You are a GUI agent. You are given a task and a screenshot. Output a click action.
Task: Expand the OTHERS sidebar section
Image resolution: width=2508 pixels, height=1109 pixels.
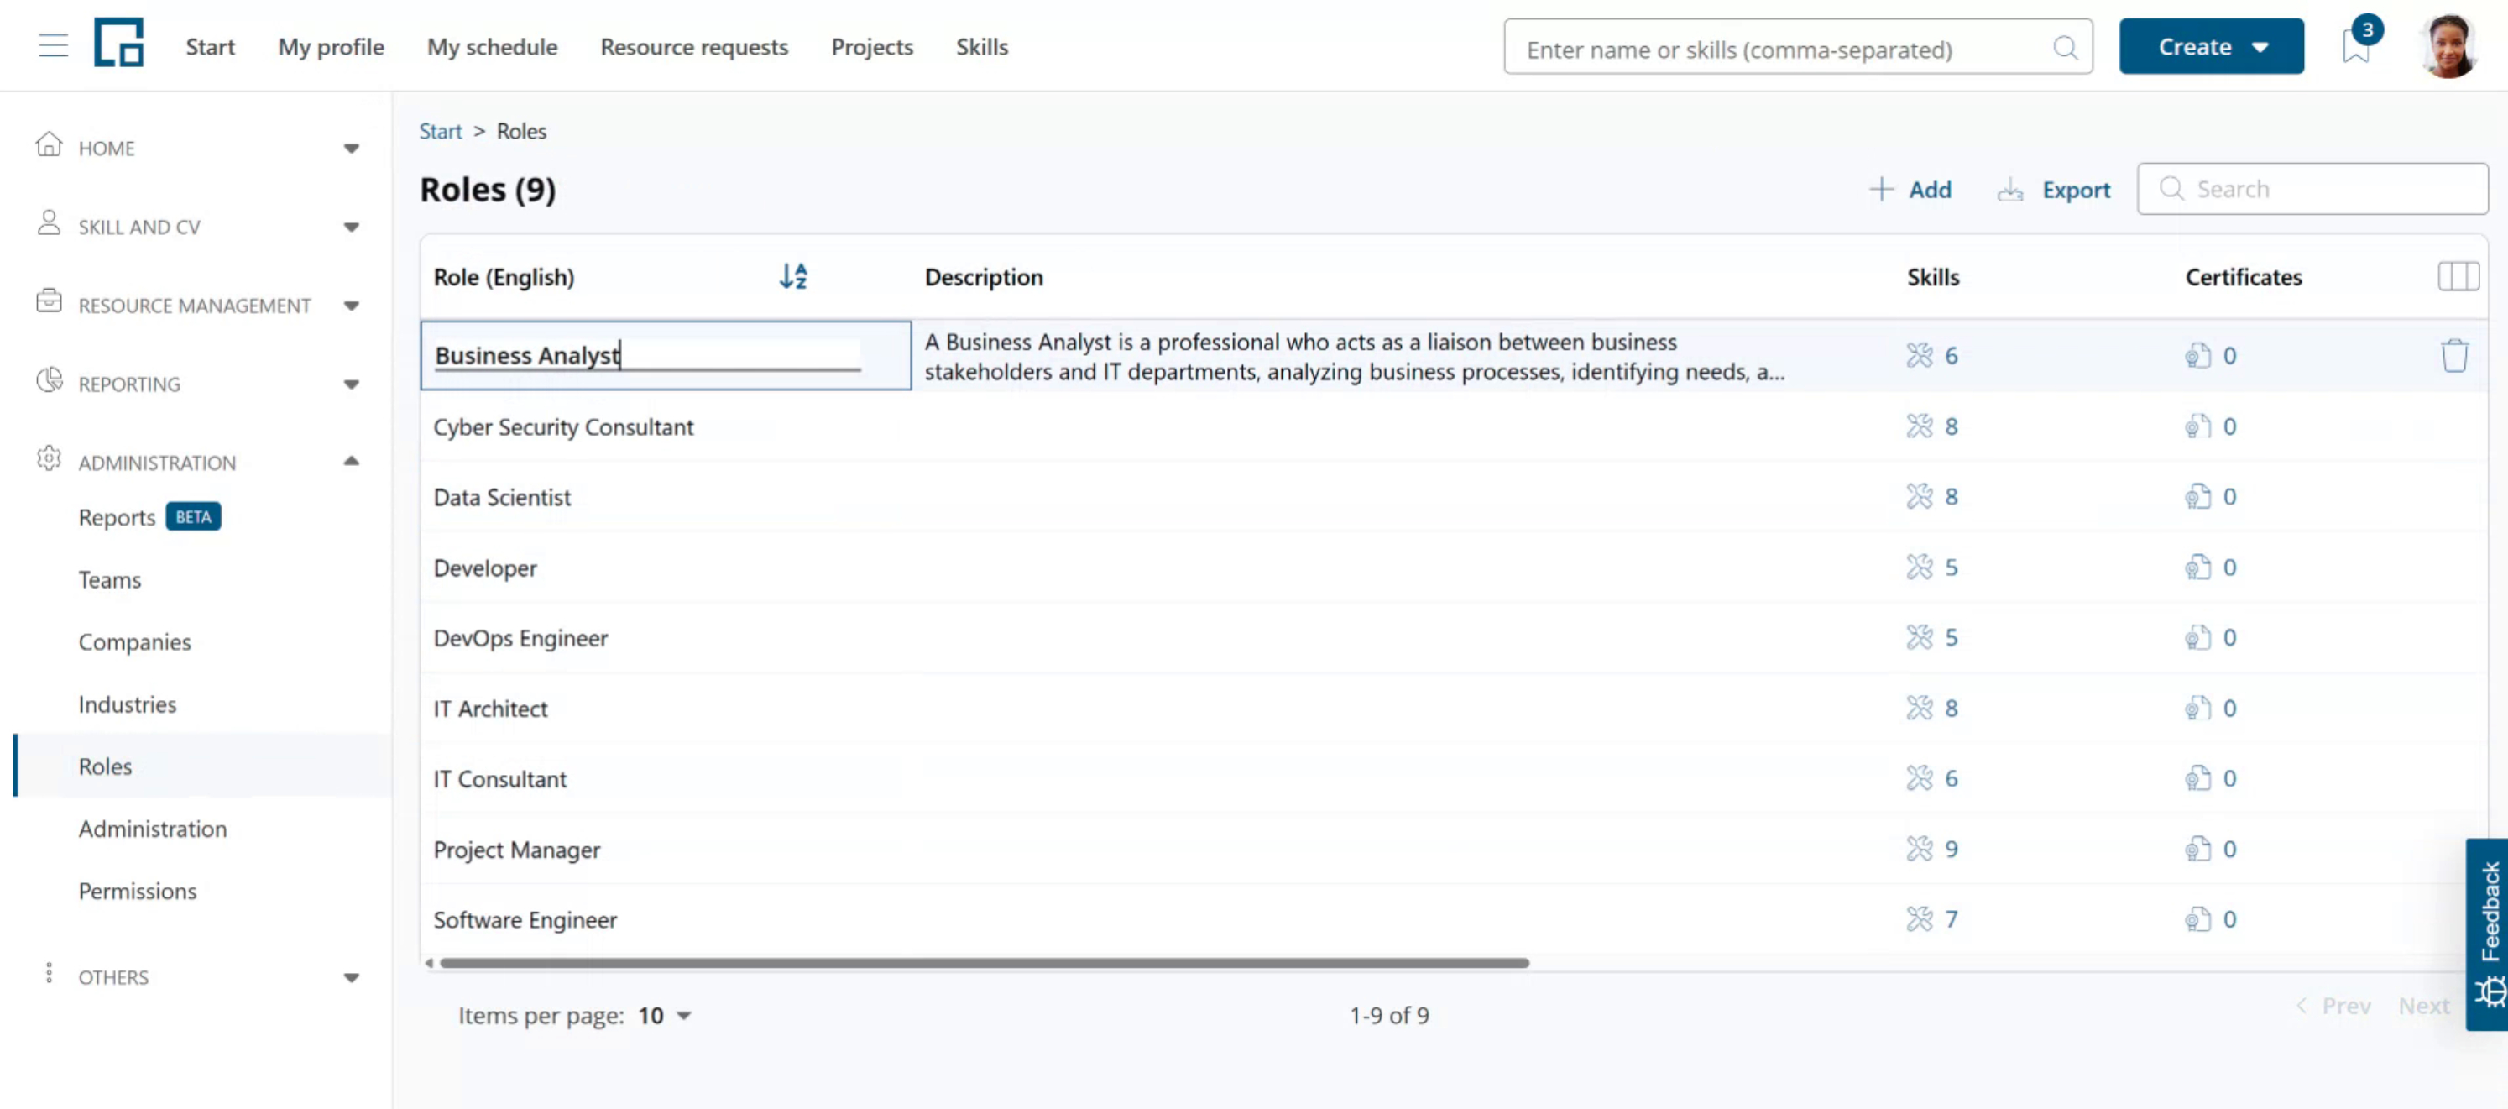352,977
